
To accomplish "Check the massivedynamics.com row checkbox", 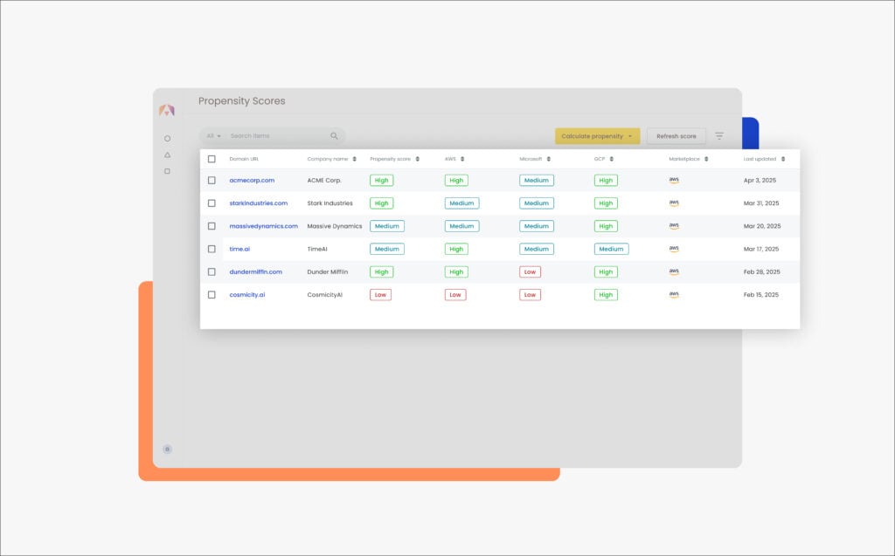I will coord(212,226).
